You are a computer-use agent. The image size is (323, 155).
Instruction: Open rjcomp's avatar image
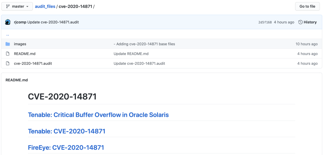pyautogui.click(x=8, y=22)
